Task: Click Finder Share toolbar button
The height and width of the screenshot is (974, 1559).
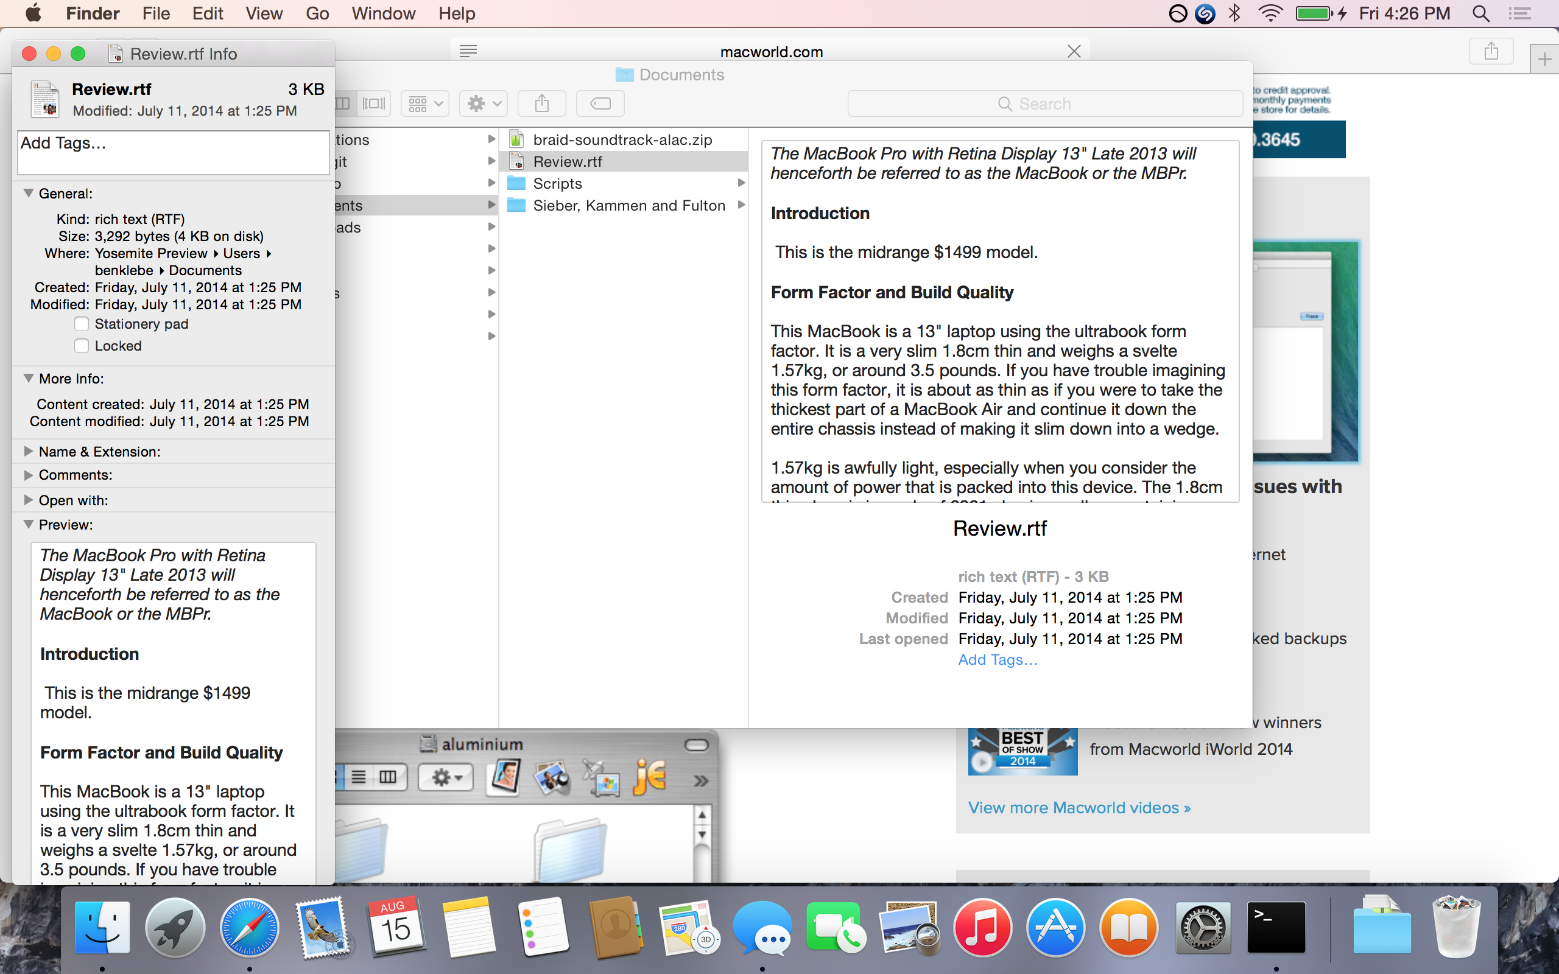Action: pyautogui.click(x=542, y=103)
